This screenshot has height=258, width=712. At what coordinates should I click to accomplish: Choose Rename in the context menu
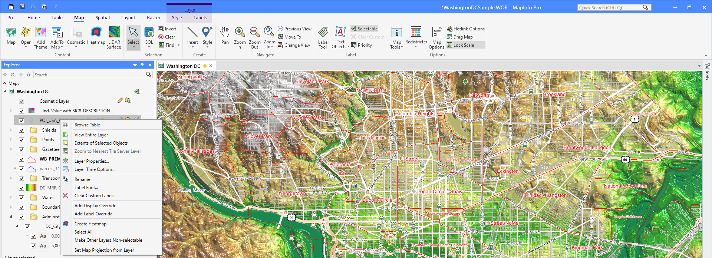tap(82, 179)
